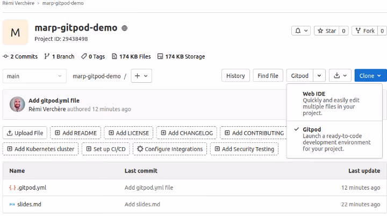Viewport: 387px width, 216px height.
Task: Open the Clone dropdown
Action: [x=370, y=76]
